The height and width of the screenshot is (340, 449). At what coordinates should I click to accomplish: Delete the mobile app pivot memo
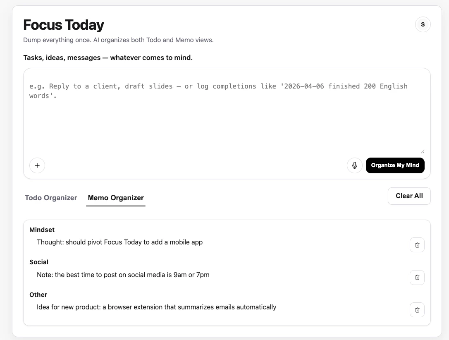[x=417, y=245]
